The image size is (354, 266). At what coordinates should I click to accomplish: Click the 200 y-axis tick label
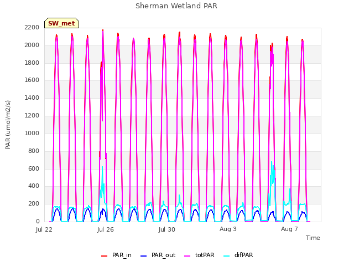tap(34, 203)
